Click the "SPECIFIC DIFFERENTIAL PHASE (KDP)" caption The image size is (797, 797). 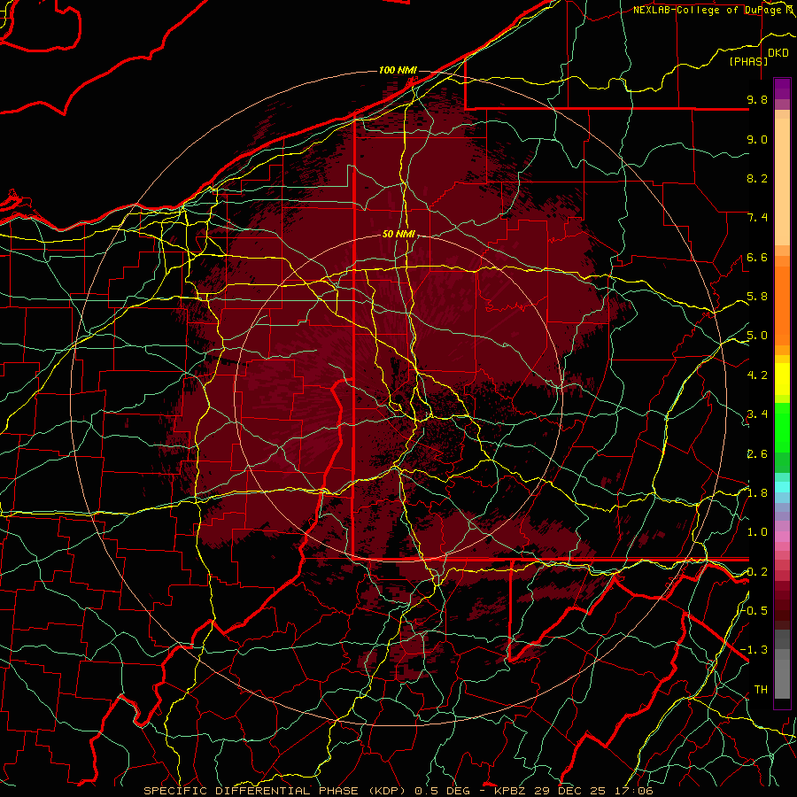[275, 791]
